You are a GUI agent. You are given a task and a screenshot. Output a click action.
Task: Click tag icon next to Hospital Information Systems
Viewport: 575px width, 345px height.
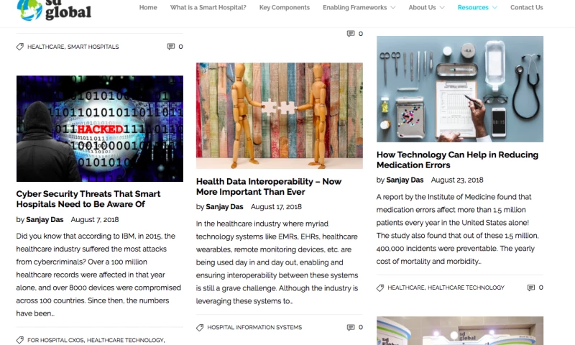click(x=200, y=328)
